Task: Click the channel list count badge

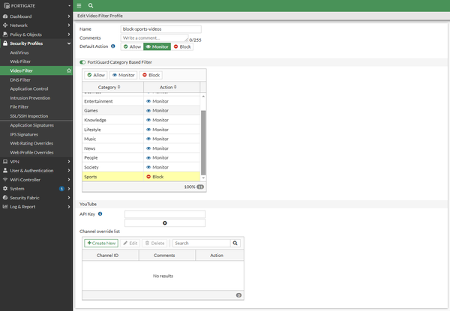Action: [238, 295]
